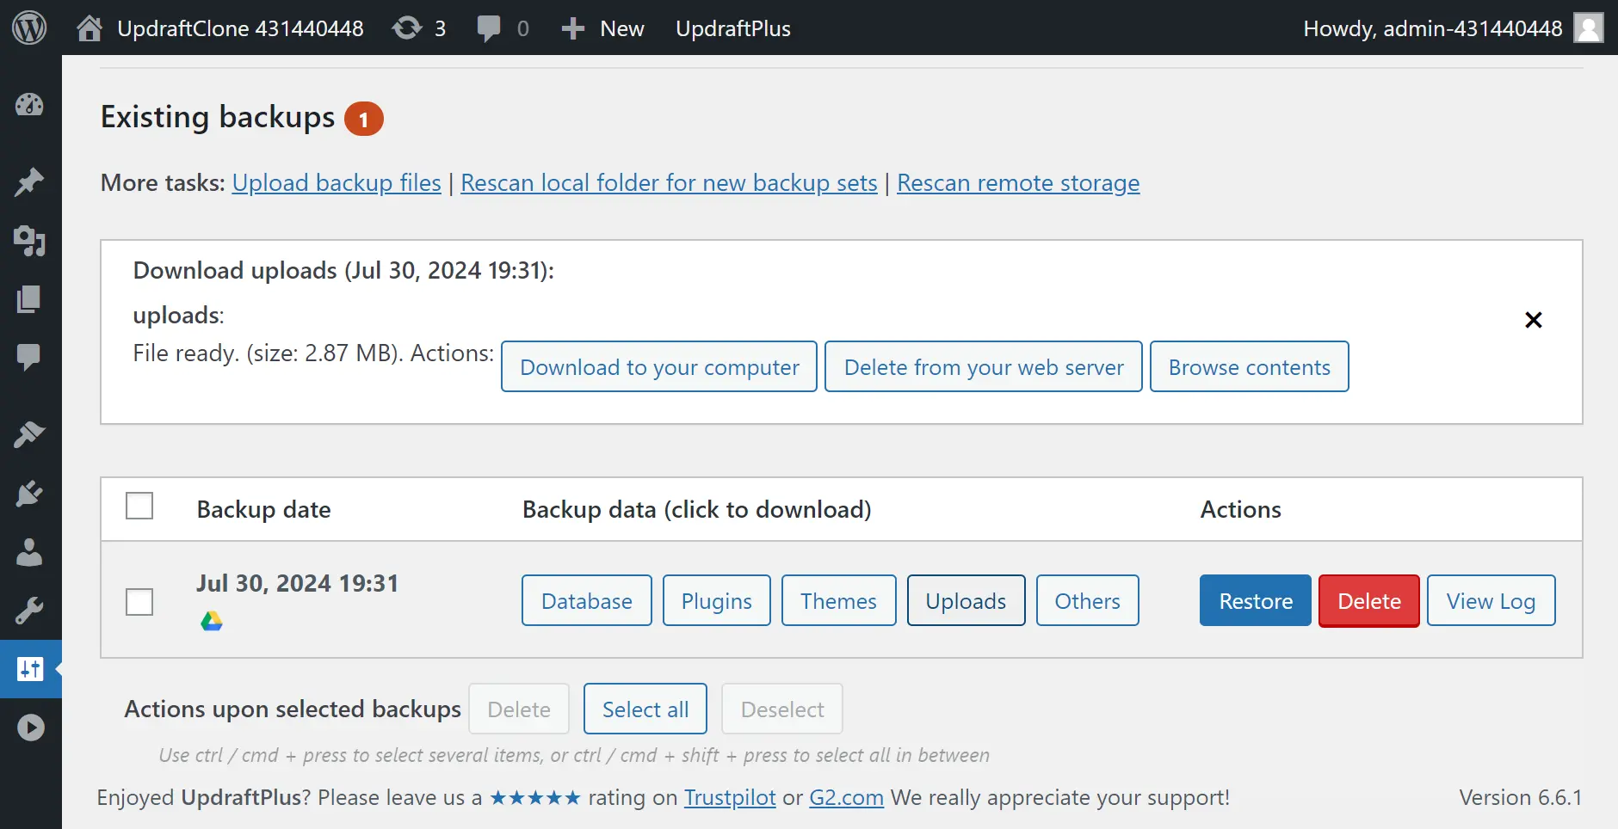Viewport: 1618px width, 829px height.
Task: Open Howdy, admin-431440448 account menu
Action: [x=1433, y=28]
